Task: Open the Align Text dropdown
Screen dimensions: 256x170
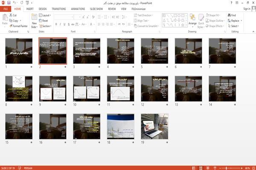Action: (x=141, y=21)
